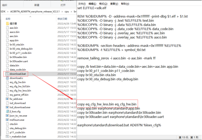Open the 帮助(H) menu in Notepad
The image size is (202, 140).
125,4
